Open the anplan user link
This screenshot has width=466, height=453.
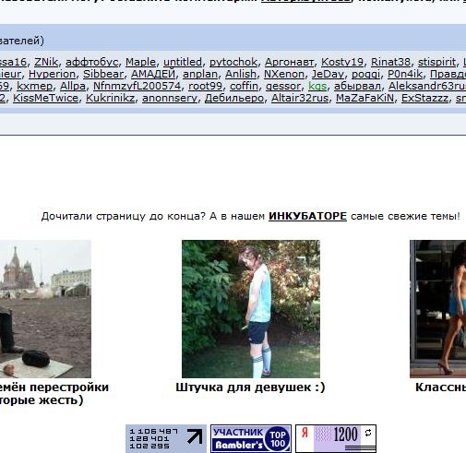coord(200,74)
